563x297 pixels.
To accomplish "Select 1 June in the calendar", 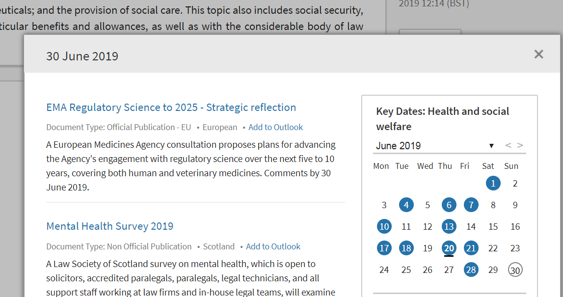I will [493, 184].
